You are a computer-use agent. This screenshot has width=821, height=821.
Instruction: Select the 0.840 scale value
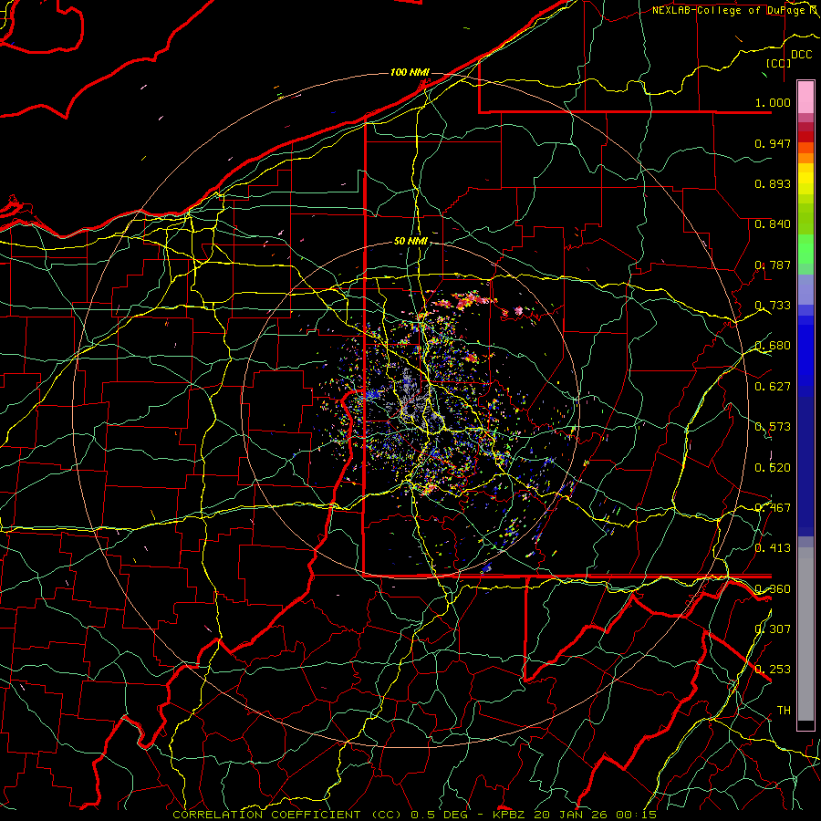(x=773, y=224)
